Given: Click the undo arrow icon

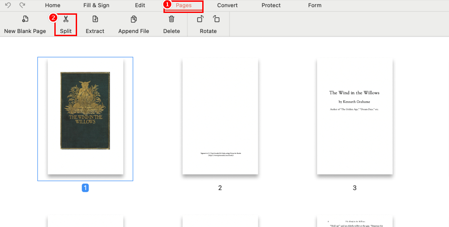Looking at the screenshot, I should point(8,5).
